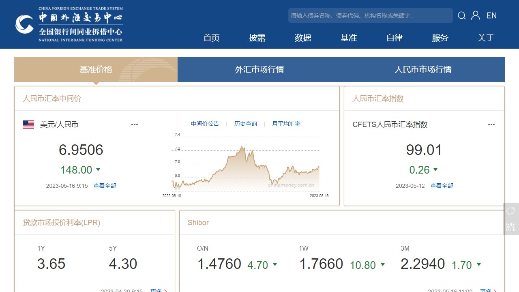
Task: Click the user account icon
Action: tap(476, 15)
